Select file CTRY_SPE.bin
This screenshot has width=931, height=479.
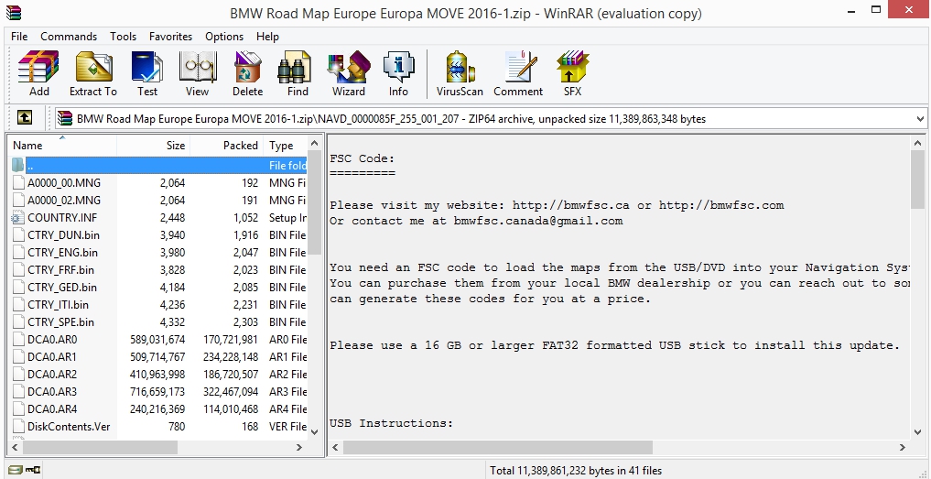click(60, 322)
